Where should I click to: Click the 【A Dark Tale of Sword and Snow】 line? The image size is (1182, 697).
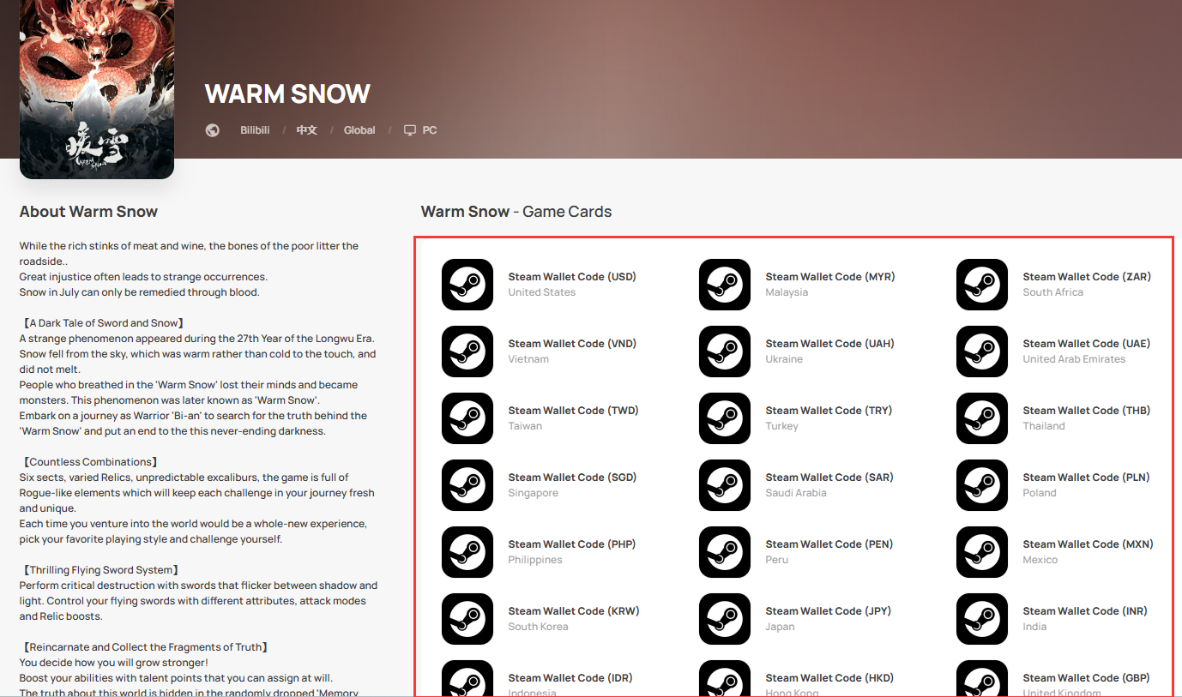coord(102,323)
